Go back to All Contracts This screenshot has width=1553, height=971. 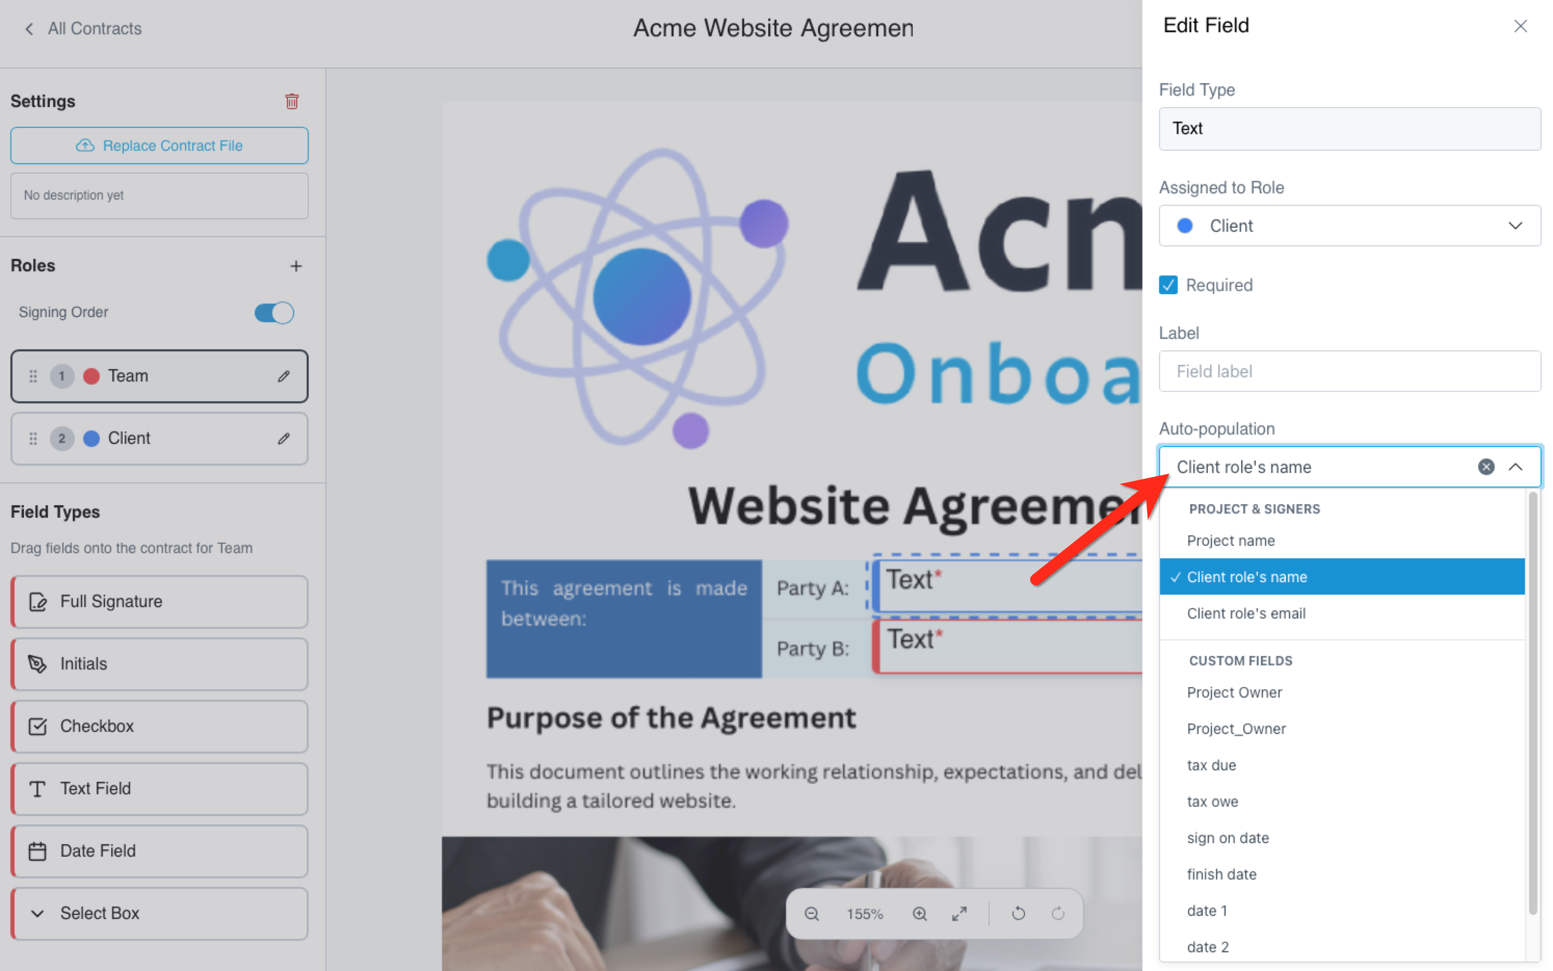click(x=83, y=28)
